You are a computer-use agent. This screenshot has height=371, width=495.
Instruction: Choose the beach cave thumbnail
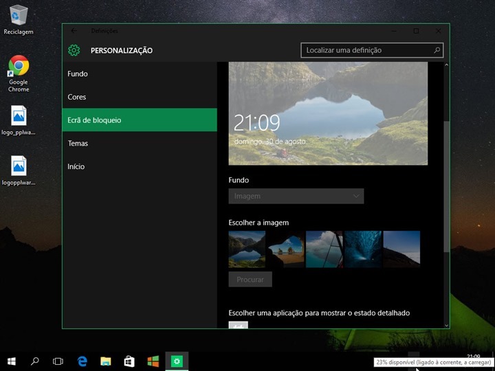[x=286, y=249]
